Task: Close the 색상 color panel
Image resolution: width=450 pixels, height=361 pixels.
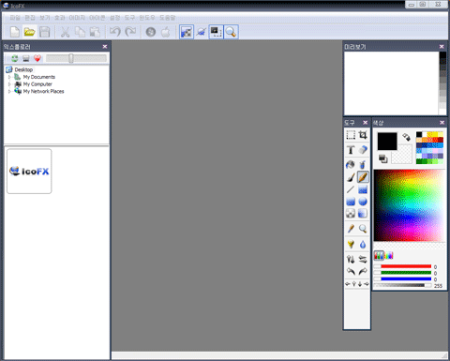Action: pyautogui.click(x=442, y=122)
